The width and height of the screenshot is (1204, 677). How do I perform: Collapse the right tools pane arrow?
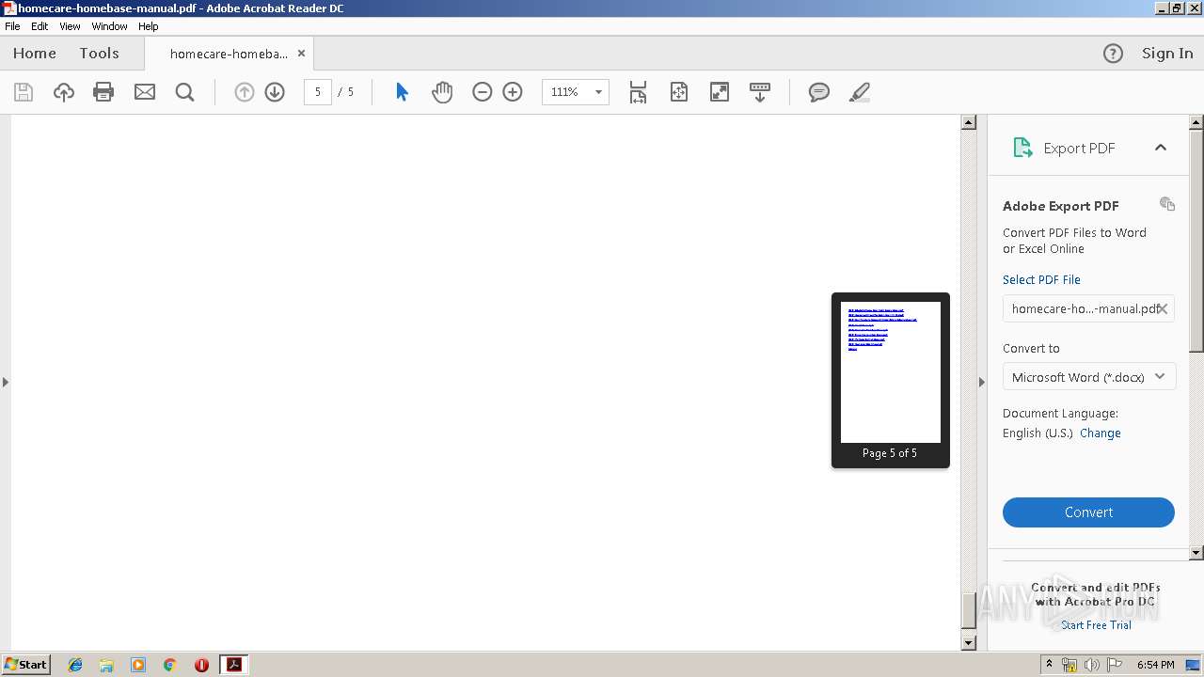pos(981,382)
